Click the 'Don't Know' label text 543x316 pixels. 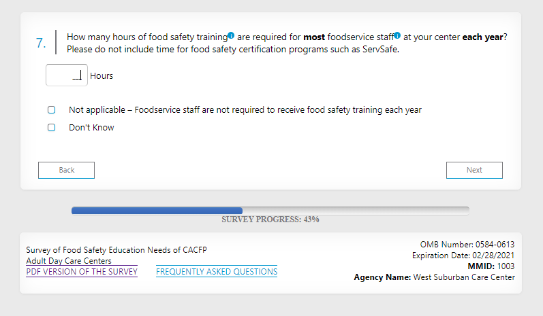tap(91, 127)
